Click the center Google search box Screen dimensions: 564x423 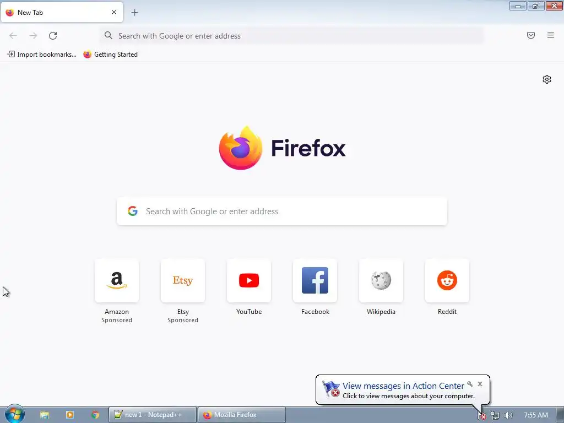[282, 211]
